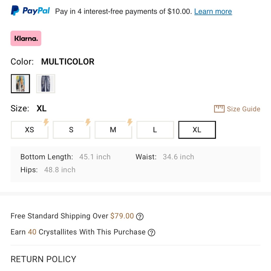Click the Learn more link
This screenshot has width=271, height=271.
coord(213,11)
